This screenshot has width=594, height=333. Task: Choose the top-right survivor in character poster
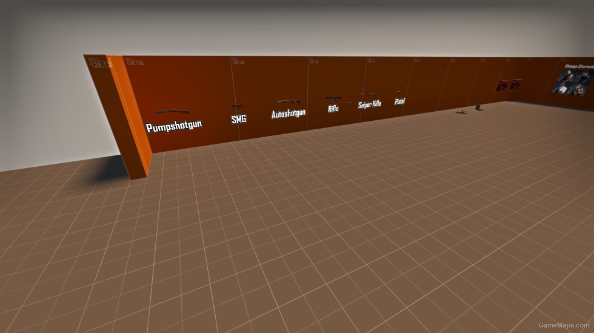coord(584,76)
